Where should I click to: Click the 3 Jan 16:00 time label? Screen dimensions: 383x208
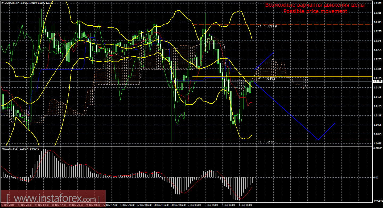click(x=211, y=205)
